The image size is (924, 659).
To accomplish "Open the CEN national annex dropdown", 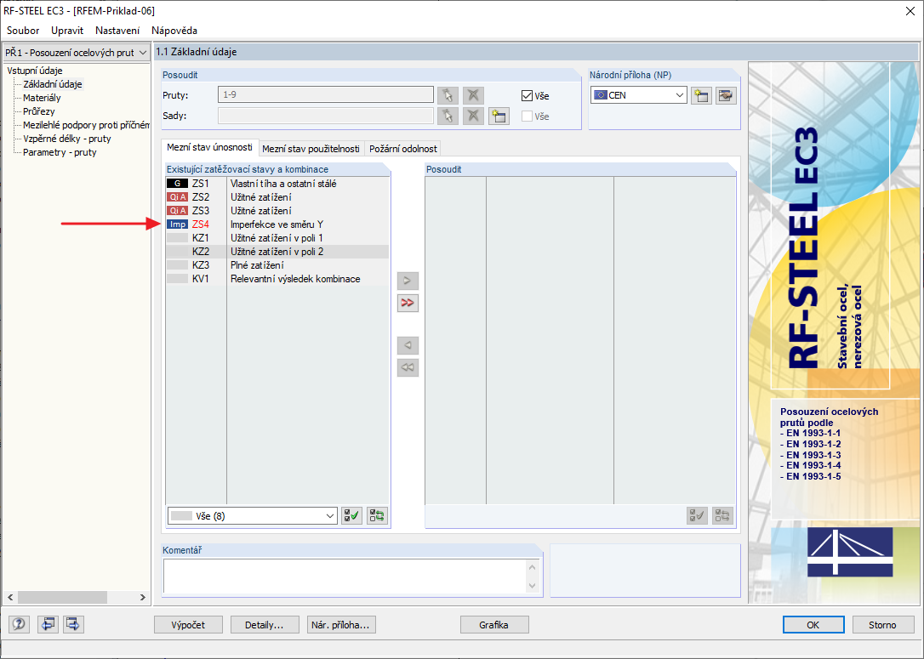I will [639, 95].
